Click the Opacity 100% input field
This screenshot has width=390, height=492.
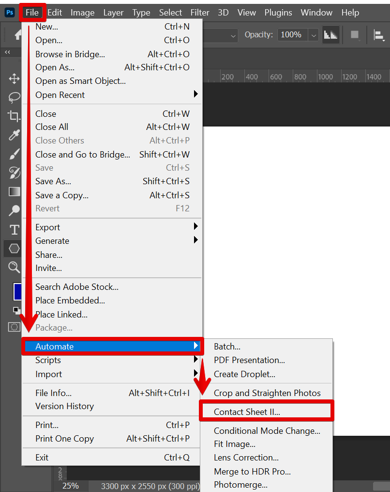(x=293, y=35)
